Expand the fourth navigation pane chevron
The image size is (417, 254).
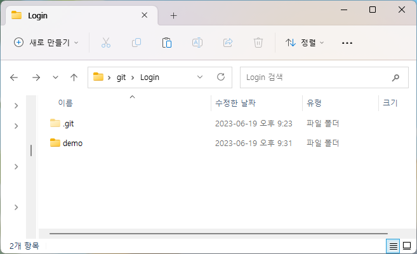(17, 207)
